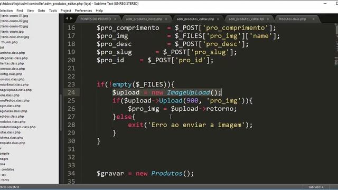Click the sidebar vertical scrollbar
Viewport: 338px width, 190px height.
coord(61,112)
